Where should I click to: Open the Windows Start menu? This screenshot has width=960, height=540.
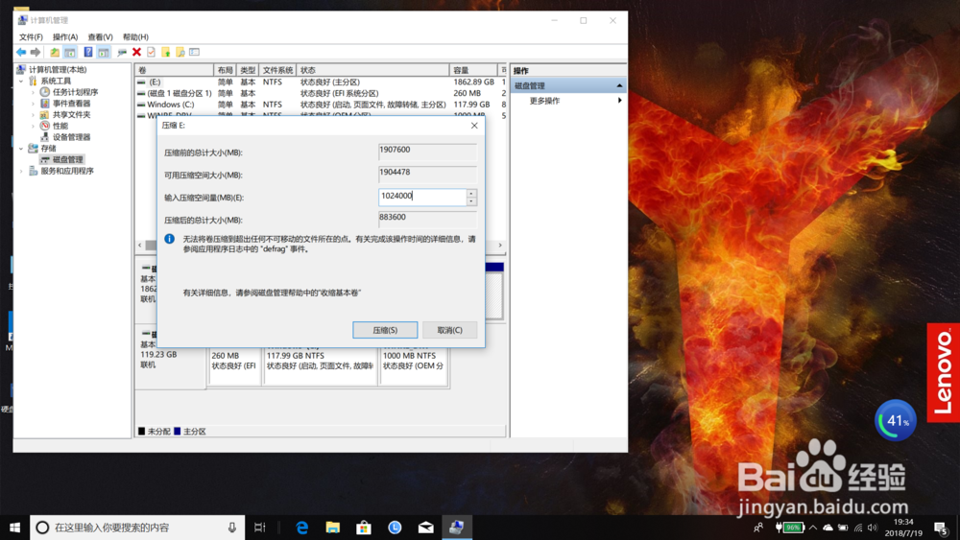(14, 528)
